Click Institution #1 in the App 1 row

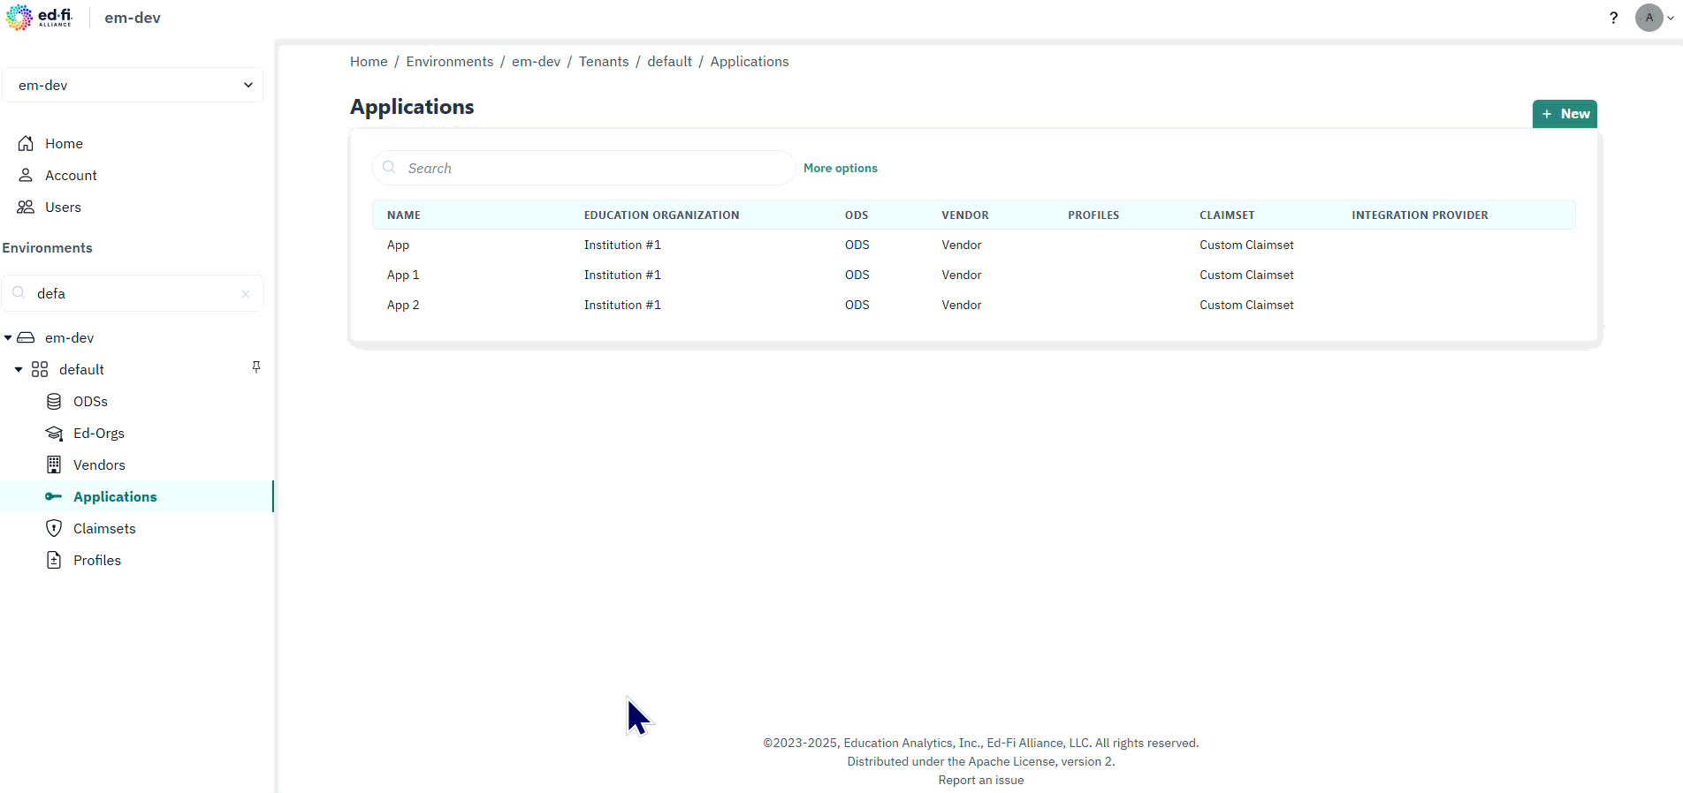[x=622, y=275]
